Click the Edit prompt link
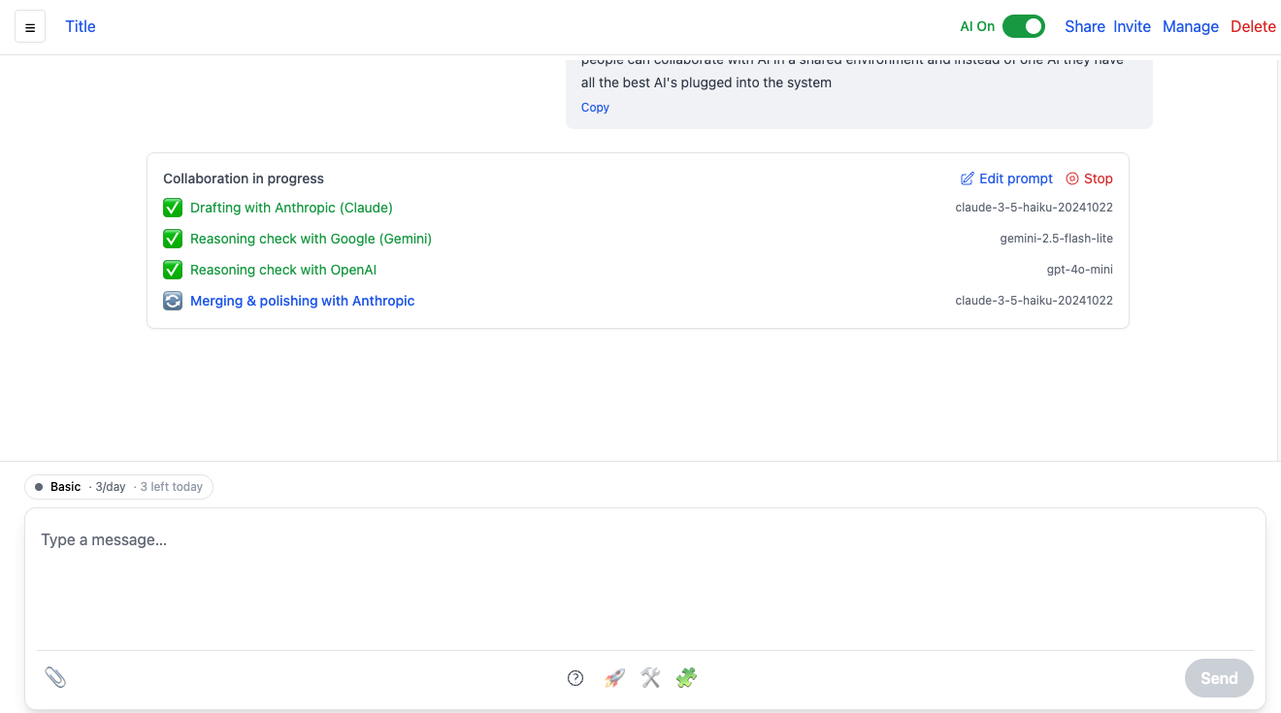The height and width of the screenshot is (713, 1281). tap(1006, 178)
